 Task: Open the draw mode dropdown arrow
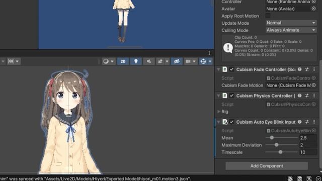tap(112, 61)
